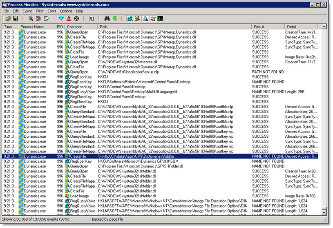The width and height of the screenshot is (333, 228).
Task: Toggle the Autoscroll toolbar button
Action: click(38, 19)
